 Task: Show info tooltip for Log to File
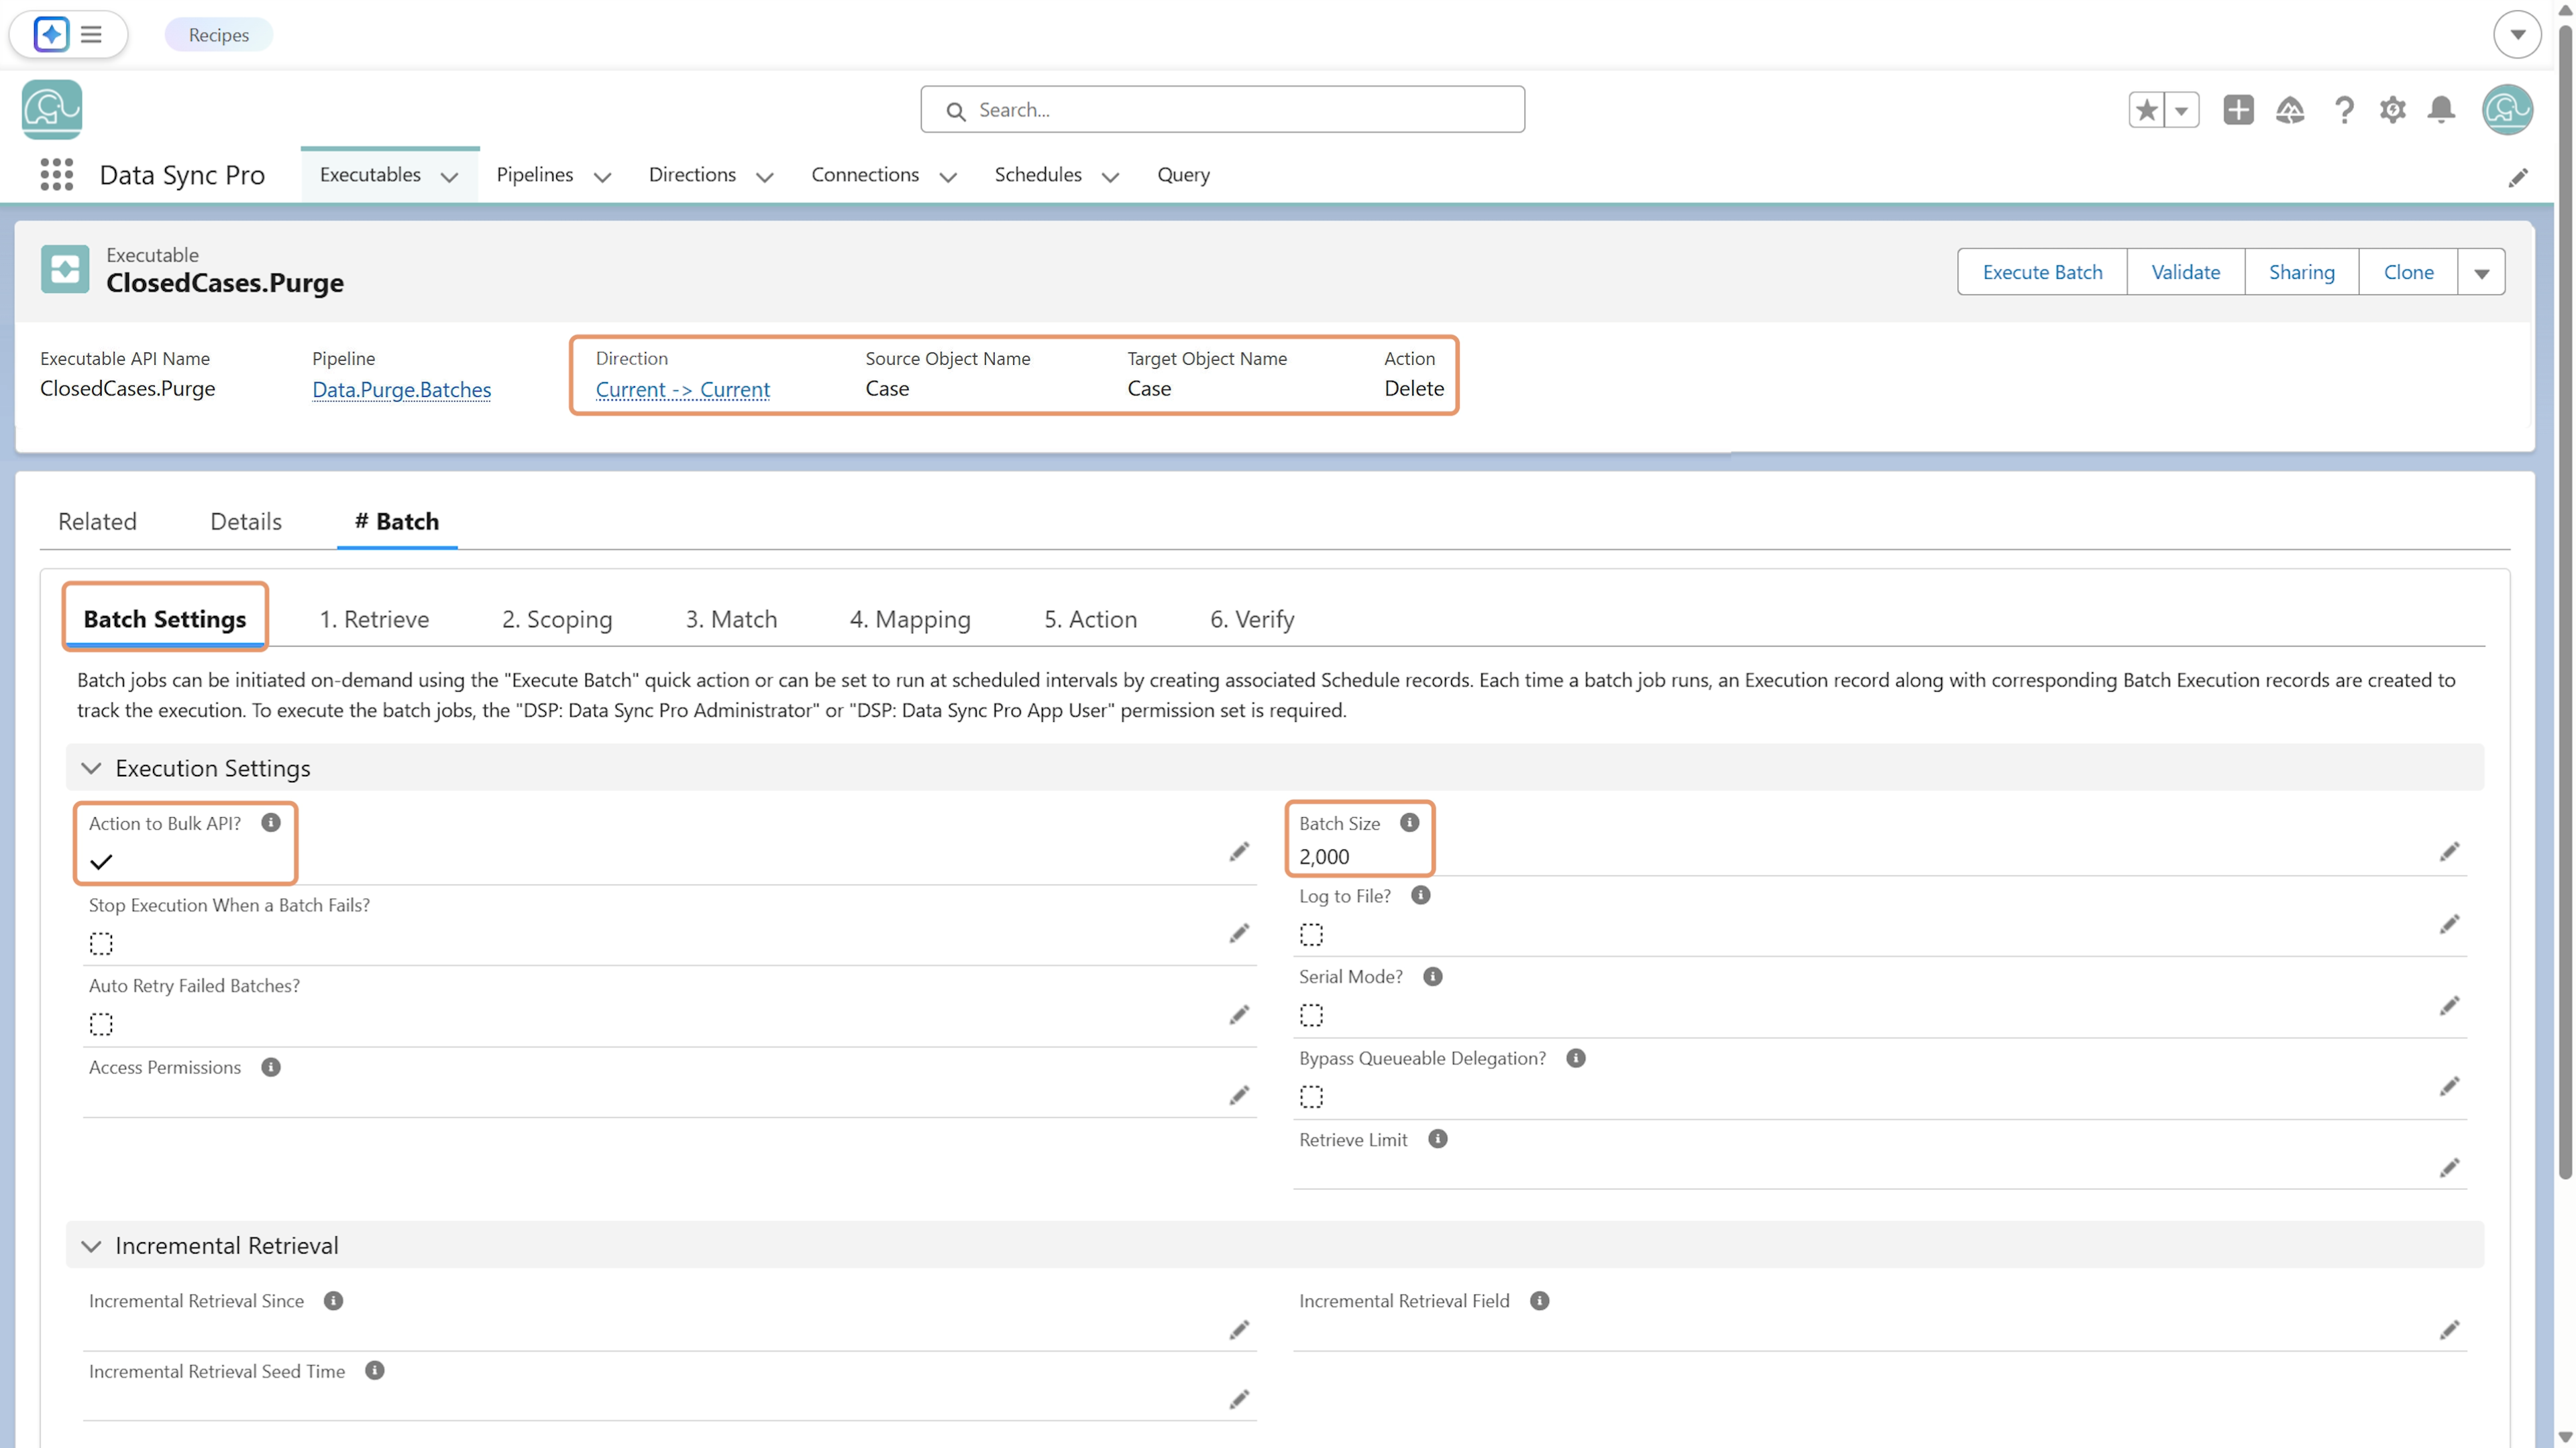[x=1420, y=896]
